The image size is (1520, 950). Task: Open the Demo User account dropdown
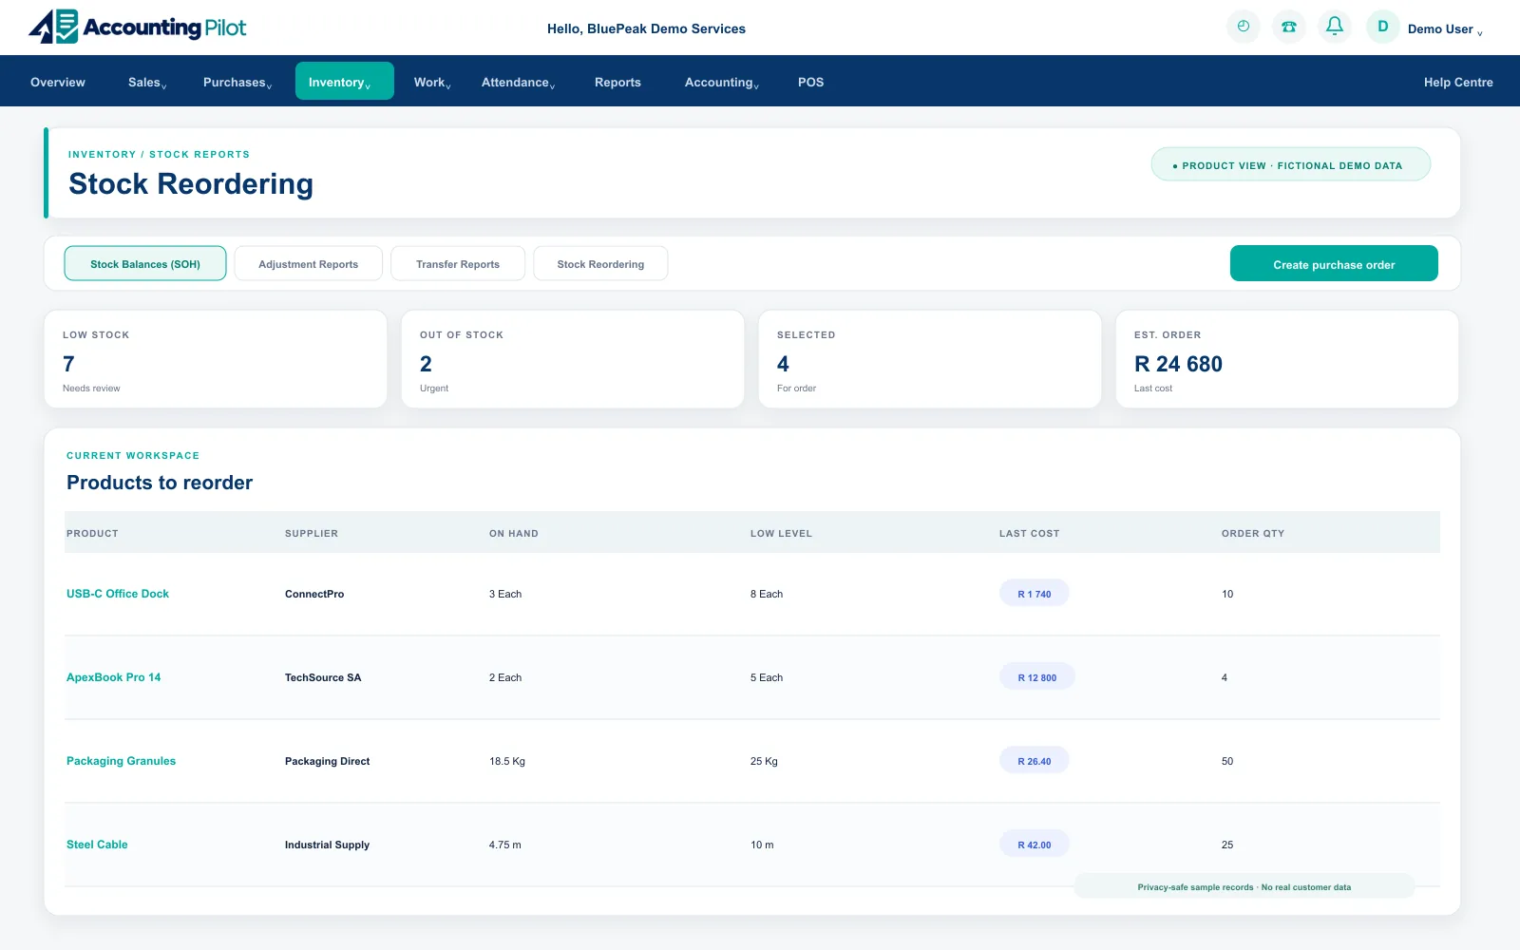[x=1445, y=29]
